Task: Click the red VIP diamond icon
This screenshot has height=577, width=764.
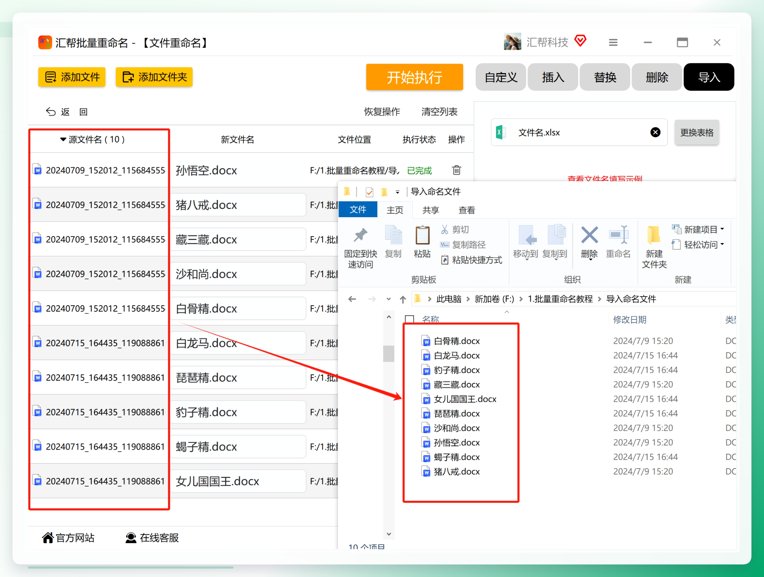Action: click(x=580, y=41)
